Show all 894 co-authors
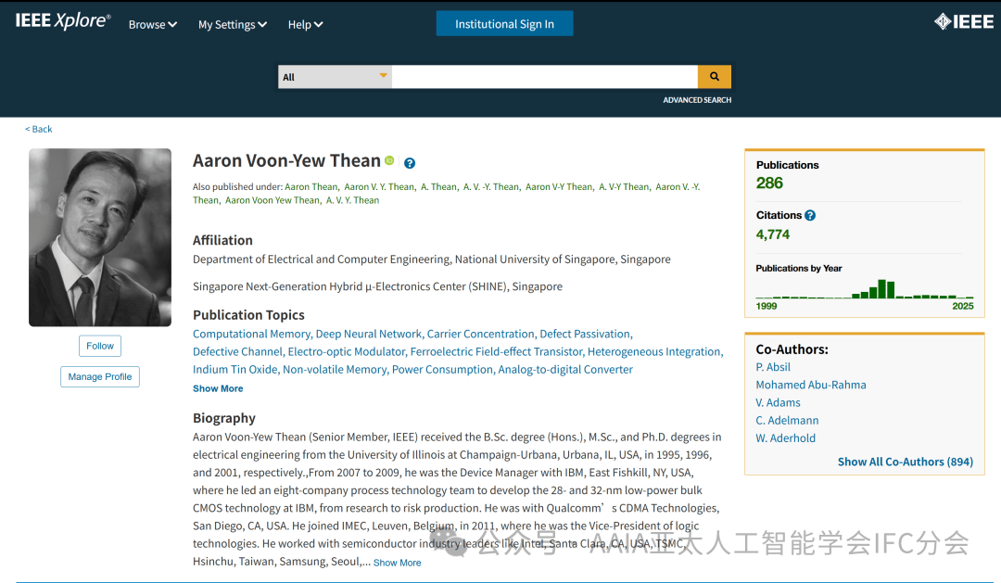Image resolution: width=1001 pixels, height=583 pixels. 905,462
